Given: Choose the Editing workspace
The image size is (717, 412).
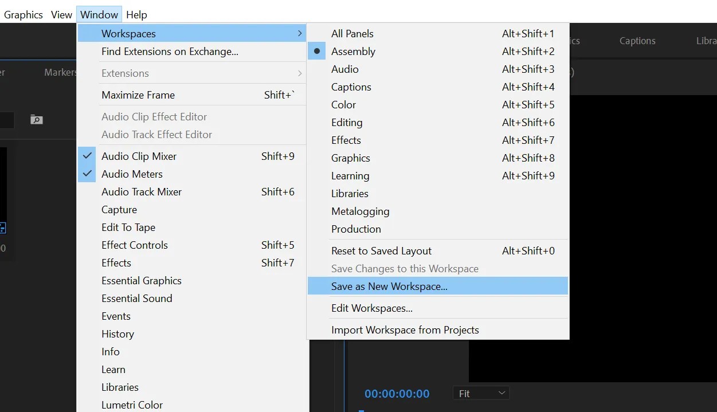Looking at the screenshot, I should (346, 122).
